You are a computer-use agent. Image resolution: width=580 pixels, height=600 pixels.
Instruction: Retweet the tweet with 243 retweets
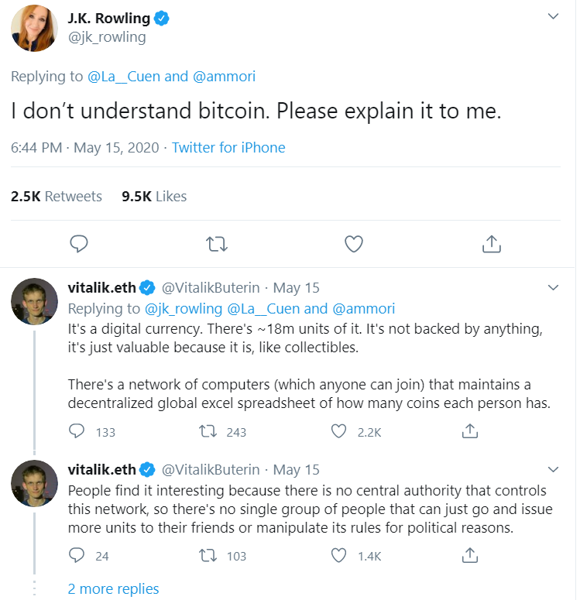coord(208,431)
